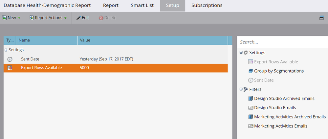Select Design Studio Emails filter
328x139 pixels.
click(x=275, y=108)
